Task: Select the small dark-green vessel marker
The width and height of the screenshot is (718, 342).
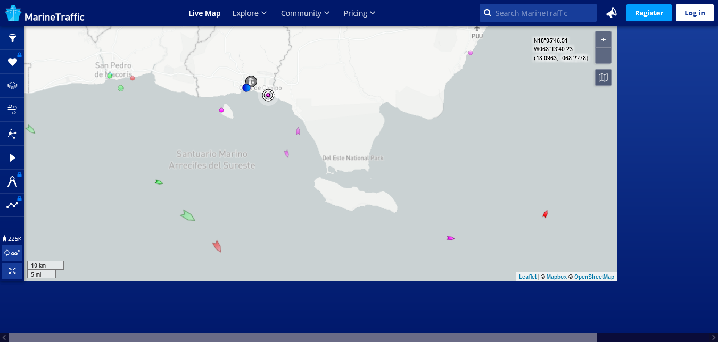Action: [x=159, y=182]
